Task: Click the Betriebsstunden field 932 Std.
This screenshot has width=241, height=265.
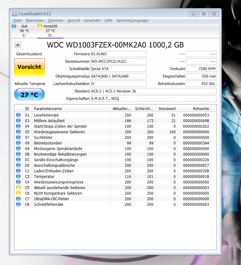Action: 201,84
